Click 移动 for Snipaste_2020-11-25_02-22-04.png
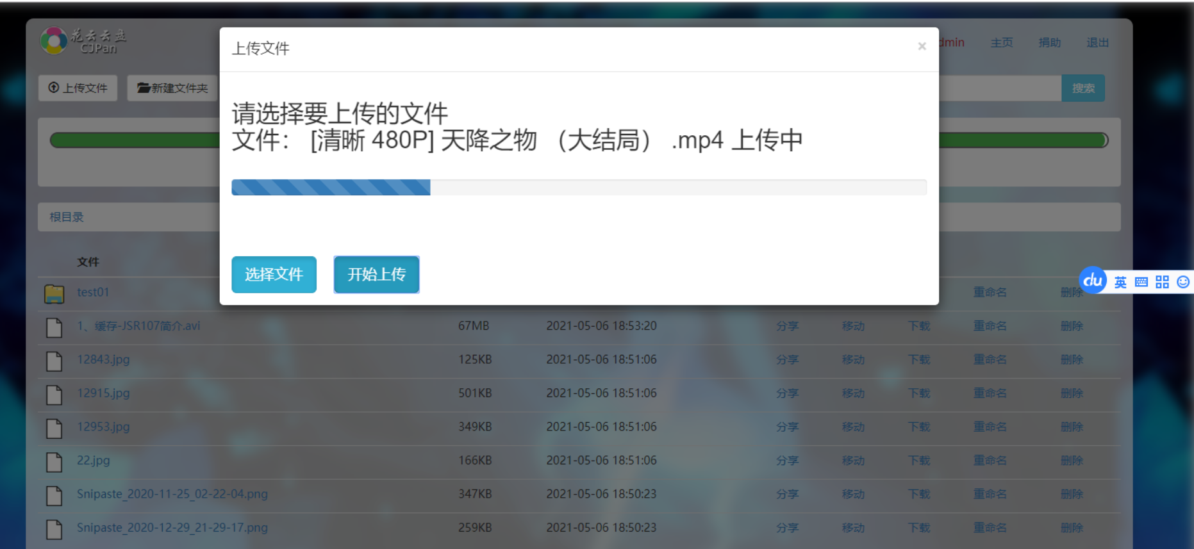The image size is (1194, 549). 853,494
